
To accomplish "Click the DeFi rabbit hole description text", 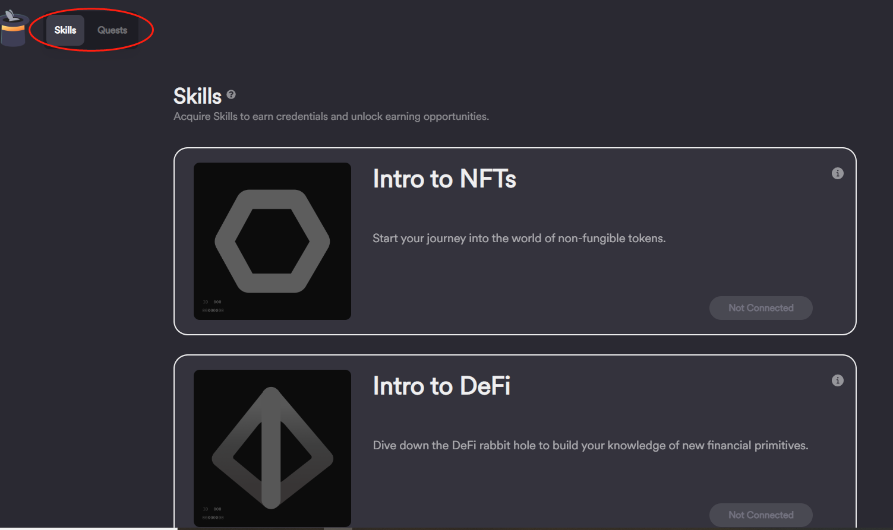I will tap(590, 445).
